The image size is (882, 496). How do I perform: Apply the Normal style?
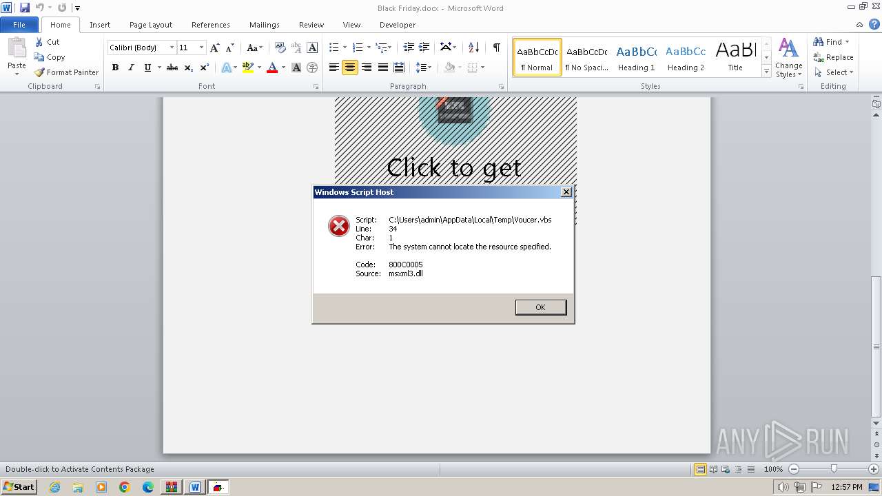coord(537,57)
